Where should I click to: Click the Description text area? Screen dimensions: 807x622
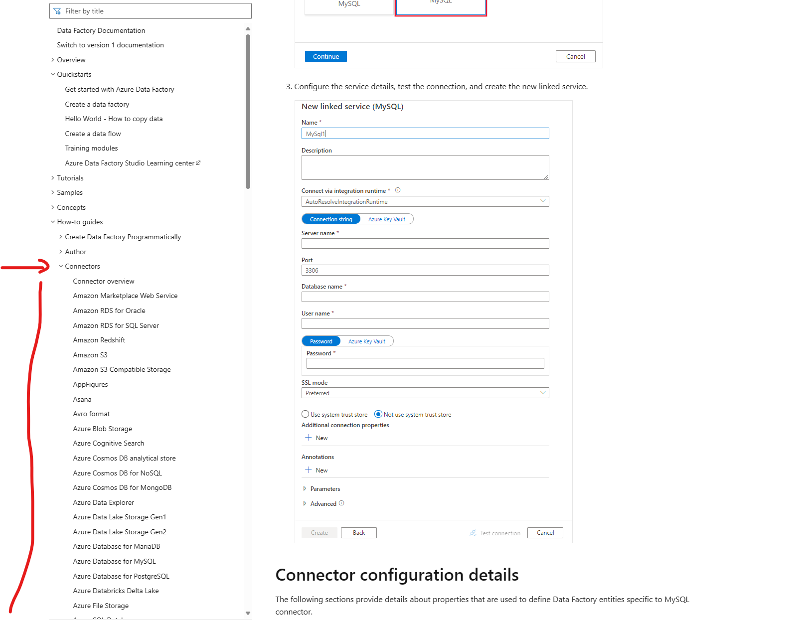coord(425,167)
